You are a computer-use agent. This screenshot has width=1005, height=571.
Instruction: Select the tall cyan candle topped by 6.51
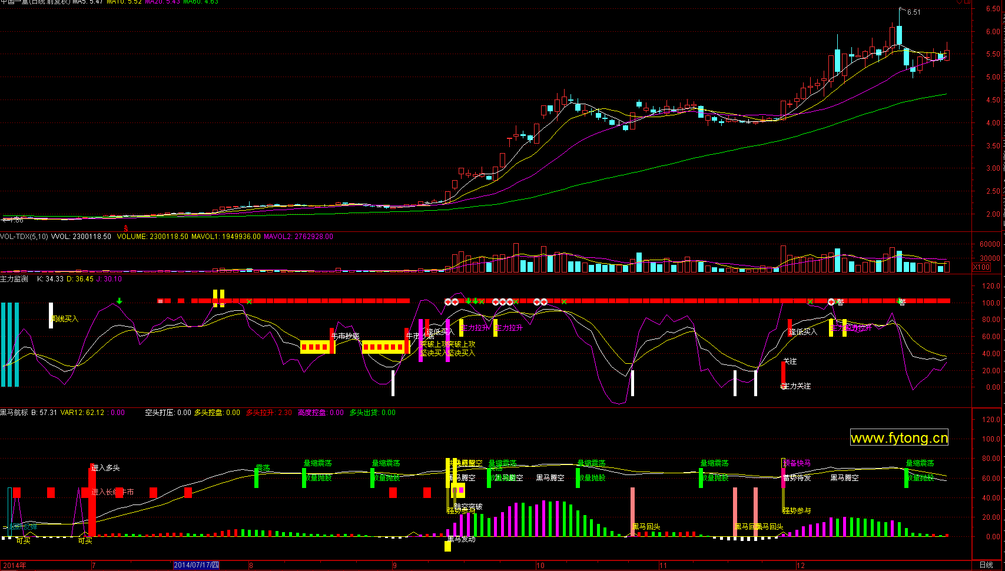click(899, 34)
